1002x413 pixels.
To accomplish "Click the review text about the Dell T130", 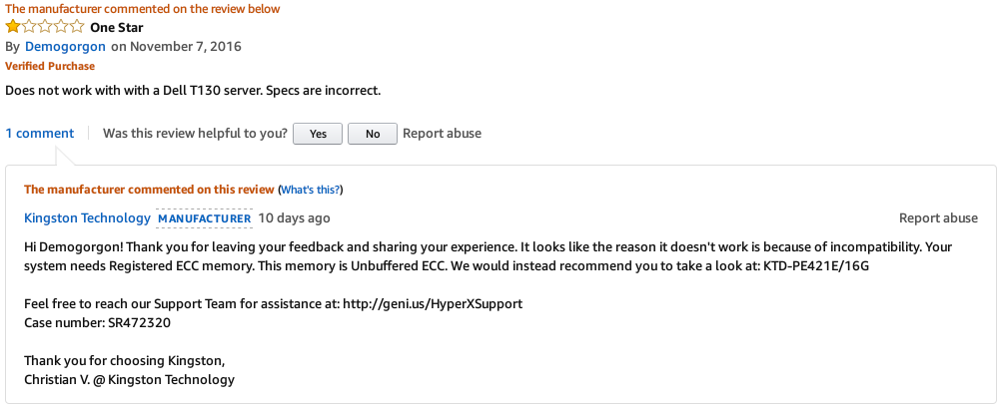I will (x=193, y=91).
